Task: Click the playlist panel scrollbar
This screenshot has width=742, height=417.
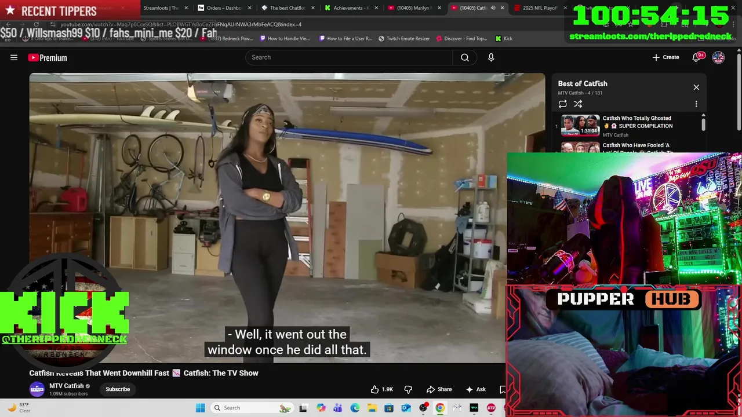Action: click(x=703, y=123)
